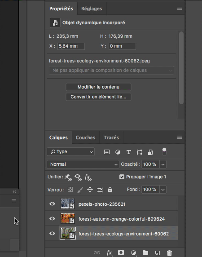Click Modifier le contenu button
This screenshot has height=257, width=202.
pos(98,87)
